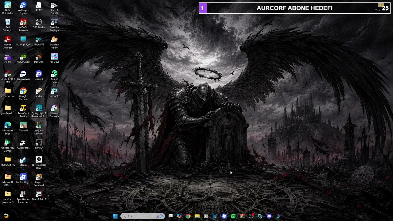Select the Stardew Valley desktop icon
The image size is (393, 221).
coord(54,43)
